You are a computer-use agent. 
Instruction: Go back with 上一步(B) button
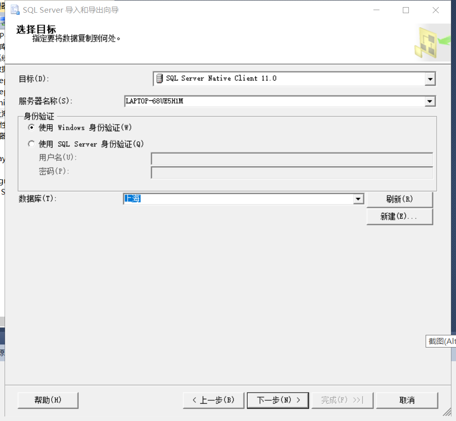tap(213, 400)
